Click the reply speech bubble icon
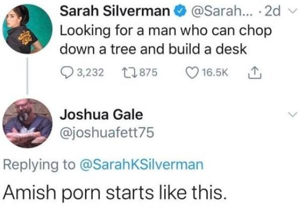This screenshot has width=299, height=207. (67, 72)
